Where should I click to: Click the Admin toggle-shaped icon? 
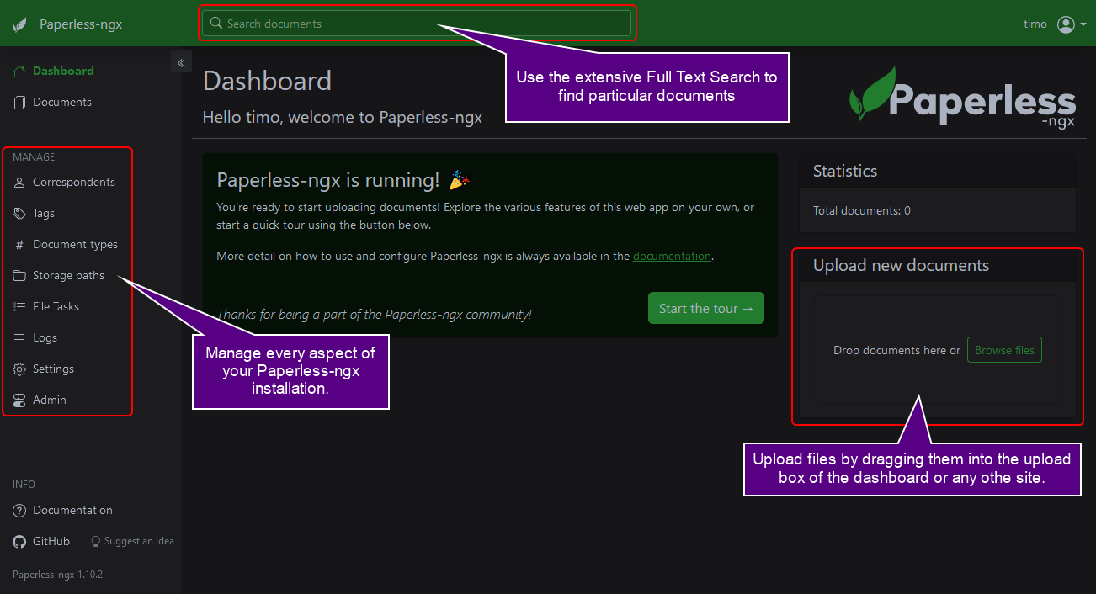[19, 400]
